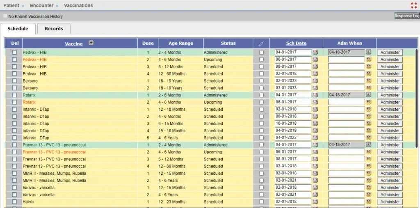
Task: Switch to the Records tab
Action: 54,29
